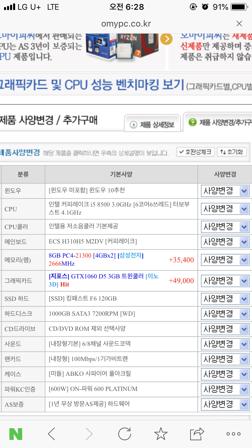Viewport: 252px width, 448px height.
Task: Select the 100Mbps/1기가비트랜 spec
Action: coord(88,359)
